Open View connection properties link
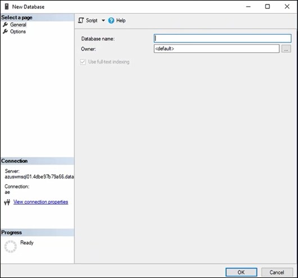 coord(40,202)
